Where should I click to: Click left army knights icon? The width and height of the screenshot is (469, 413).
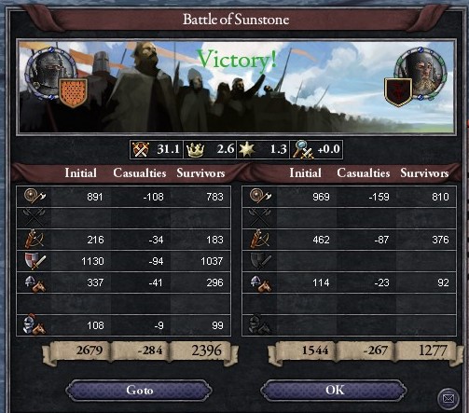[34, 324]
